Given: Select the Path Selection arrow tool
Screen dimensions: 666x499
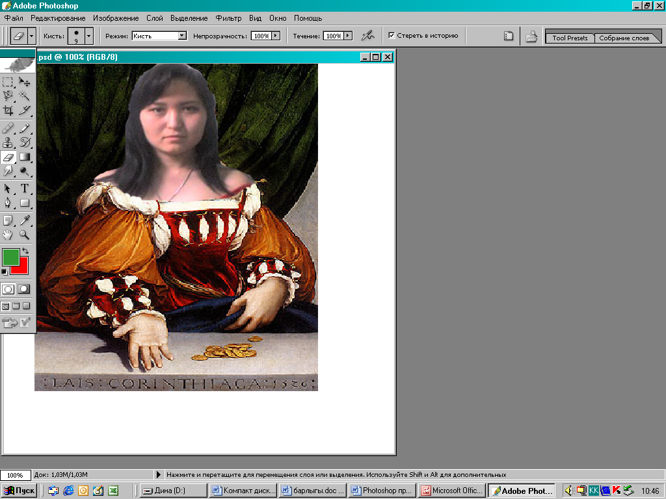Looking at the screenshot, I should [8, 188].
